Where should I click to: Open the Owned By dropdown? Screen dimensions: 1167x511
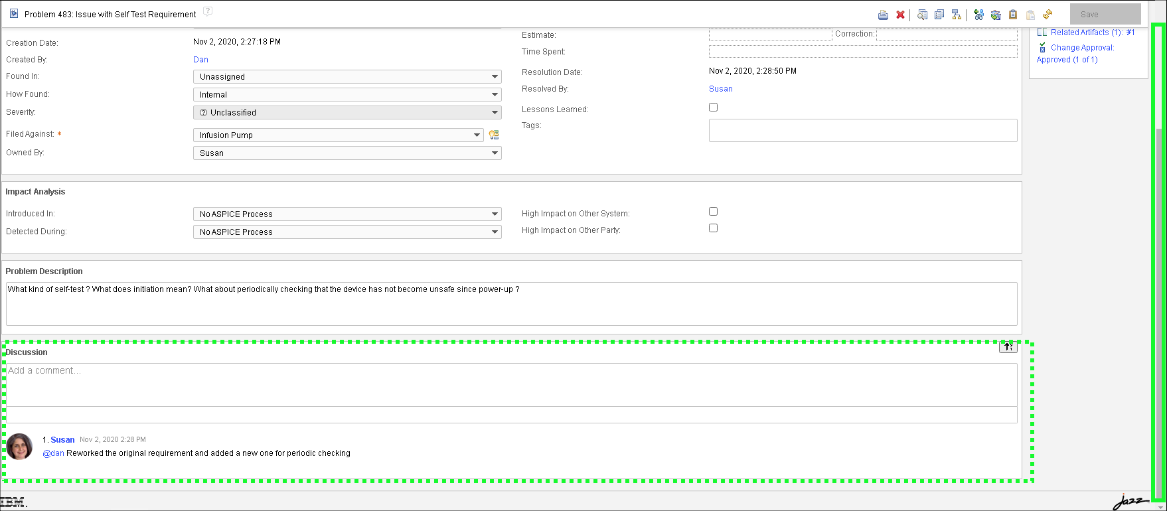347,153
